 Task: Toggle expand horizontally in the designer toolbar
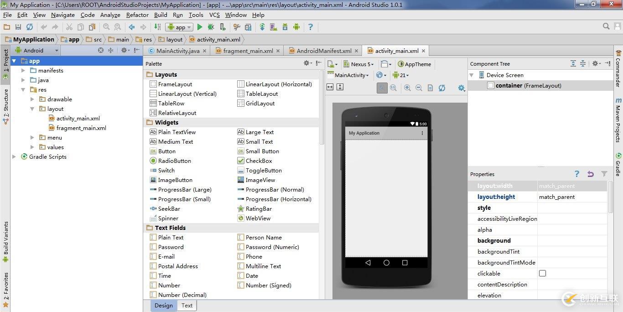pos(330,87)
